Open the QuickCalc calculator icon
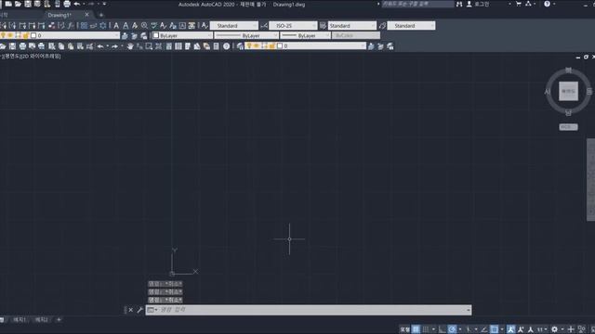The image size is (595, 334). [216, 46]
